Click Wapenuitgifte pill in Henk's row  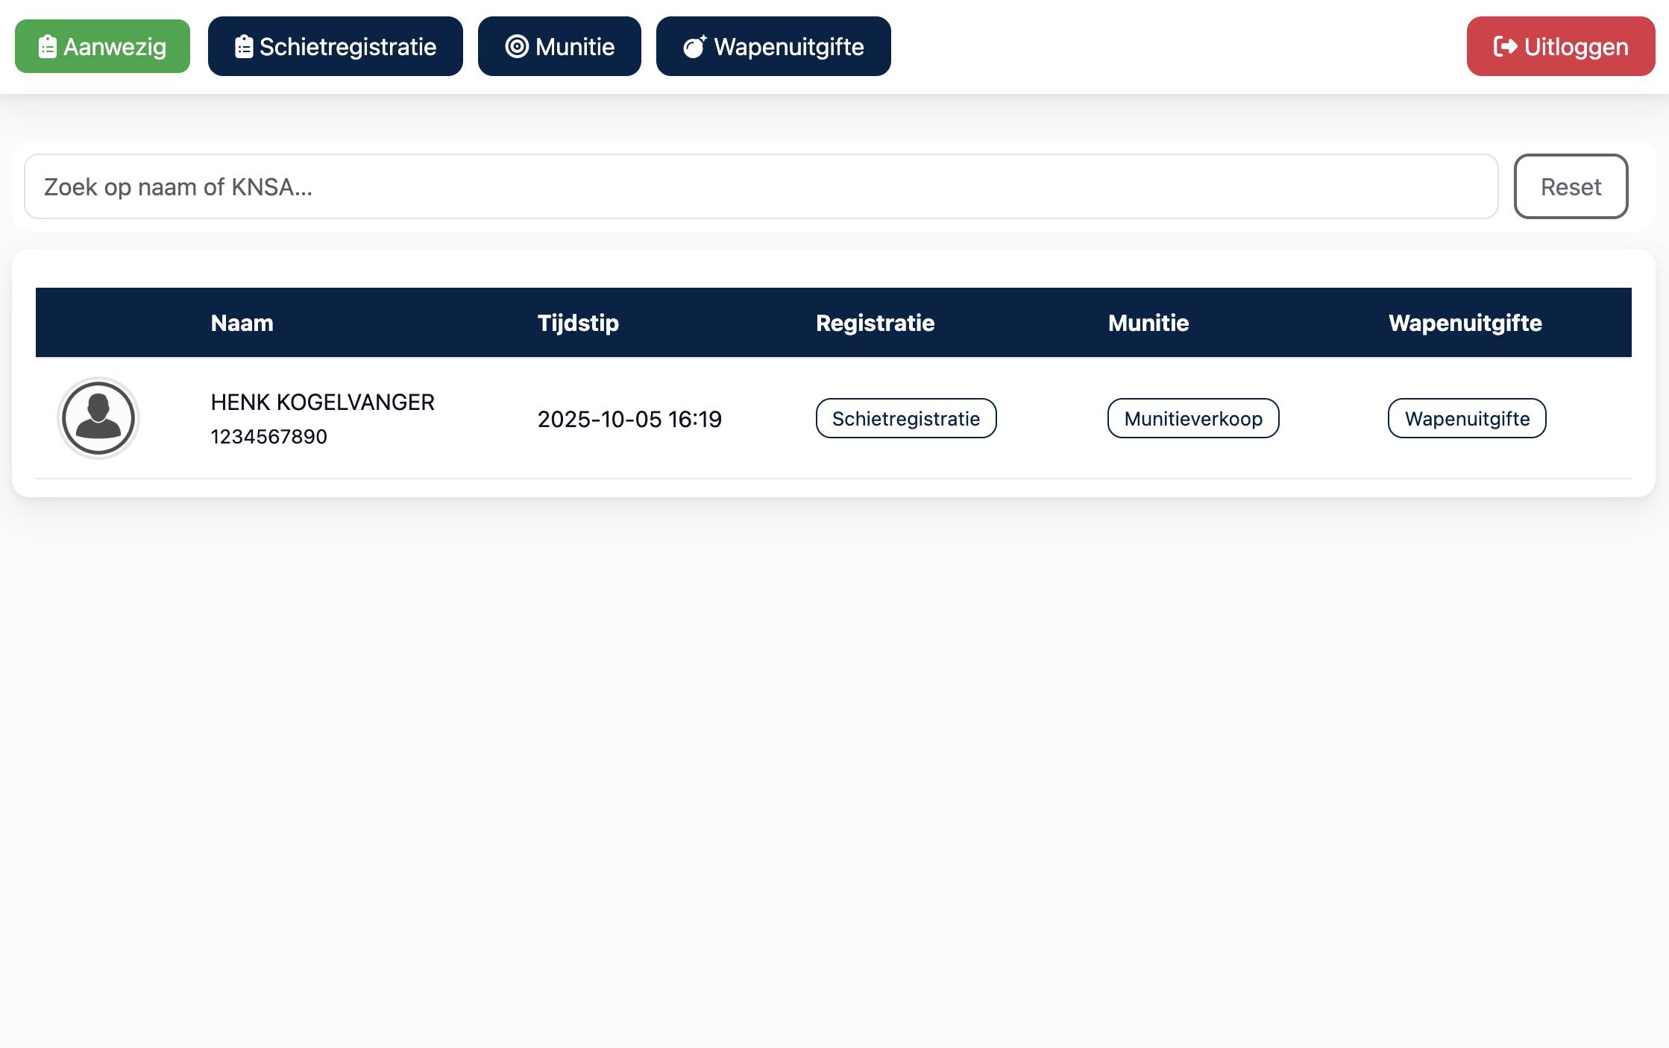click(x=1467, y=418)
